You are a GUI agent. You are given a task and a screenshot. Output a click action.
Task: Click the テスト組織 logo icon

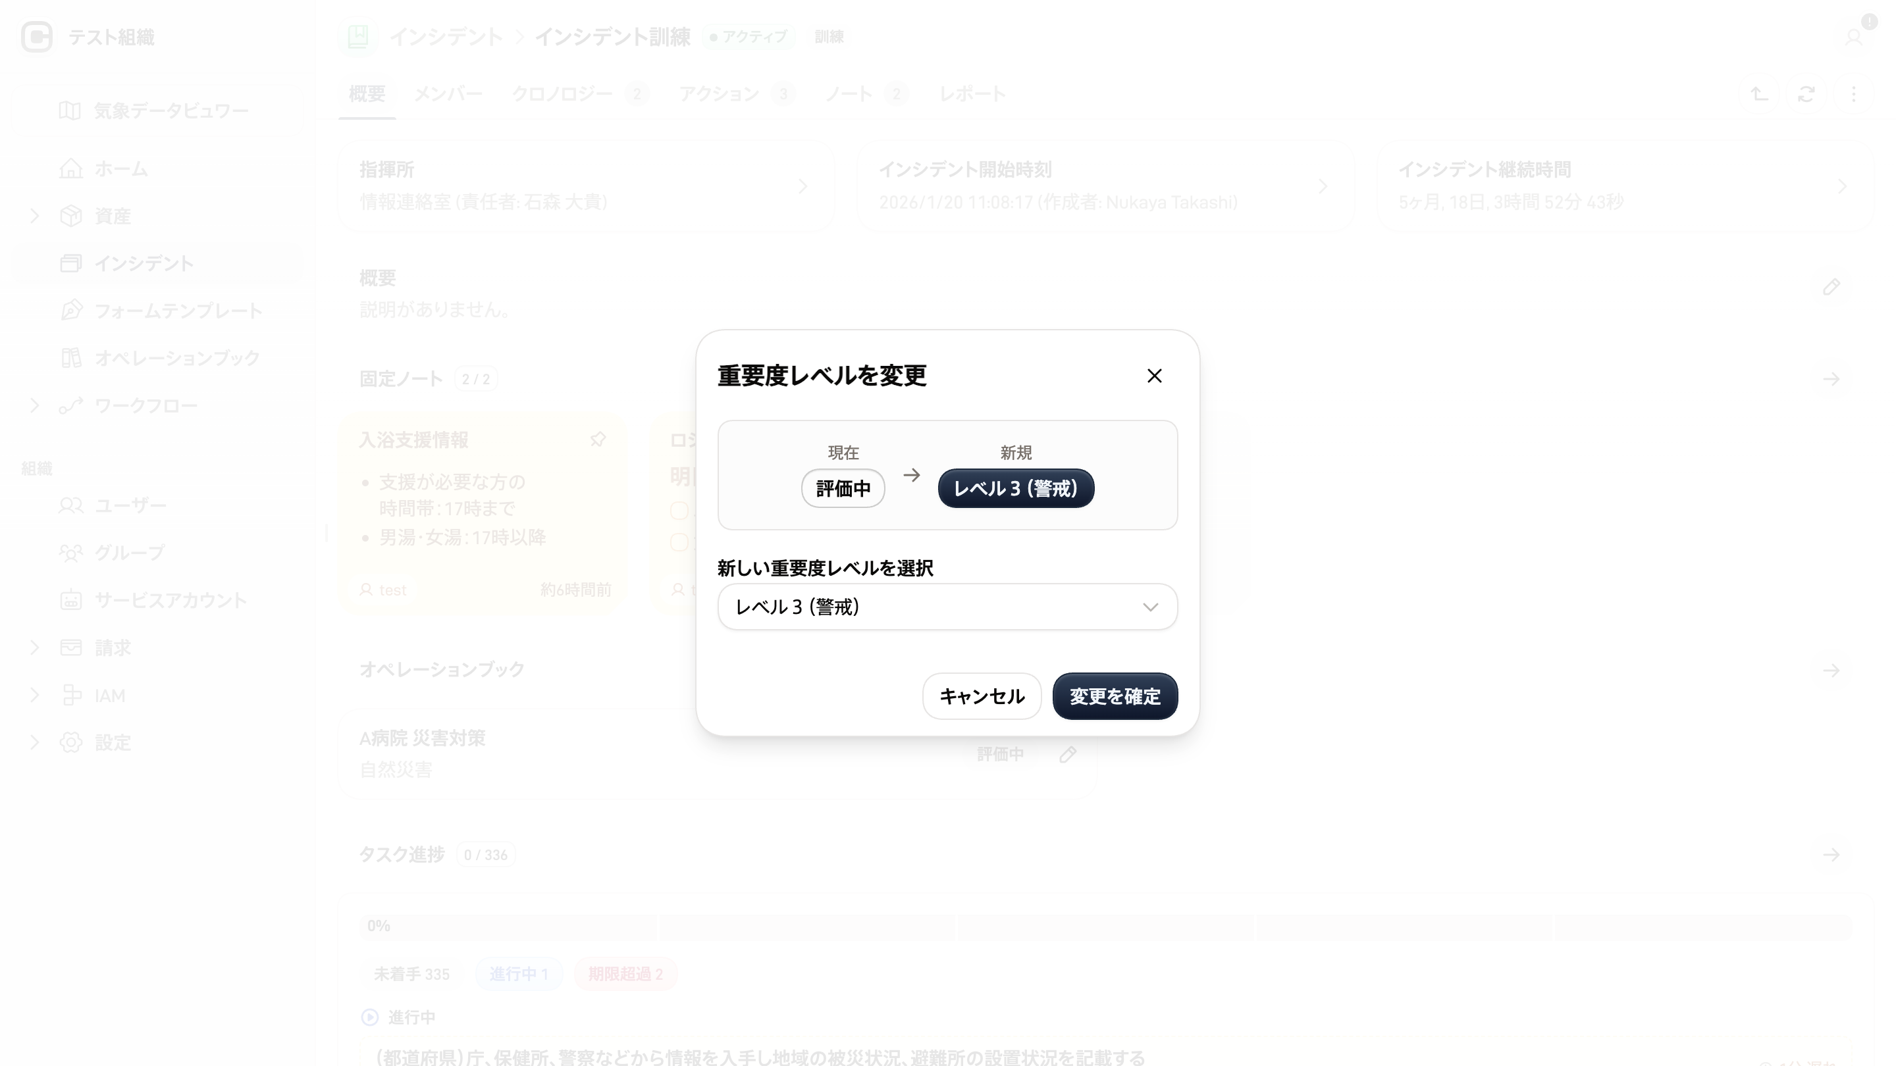coord(37,37)
